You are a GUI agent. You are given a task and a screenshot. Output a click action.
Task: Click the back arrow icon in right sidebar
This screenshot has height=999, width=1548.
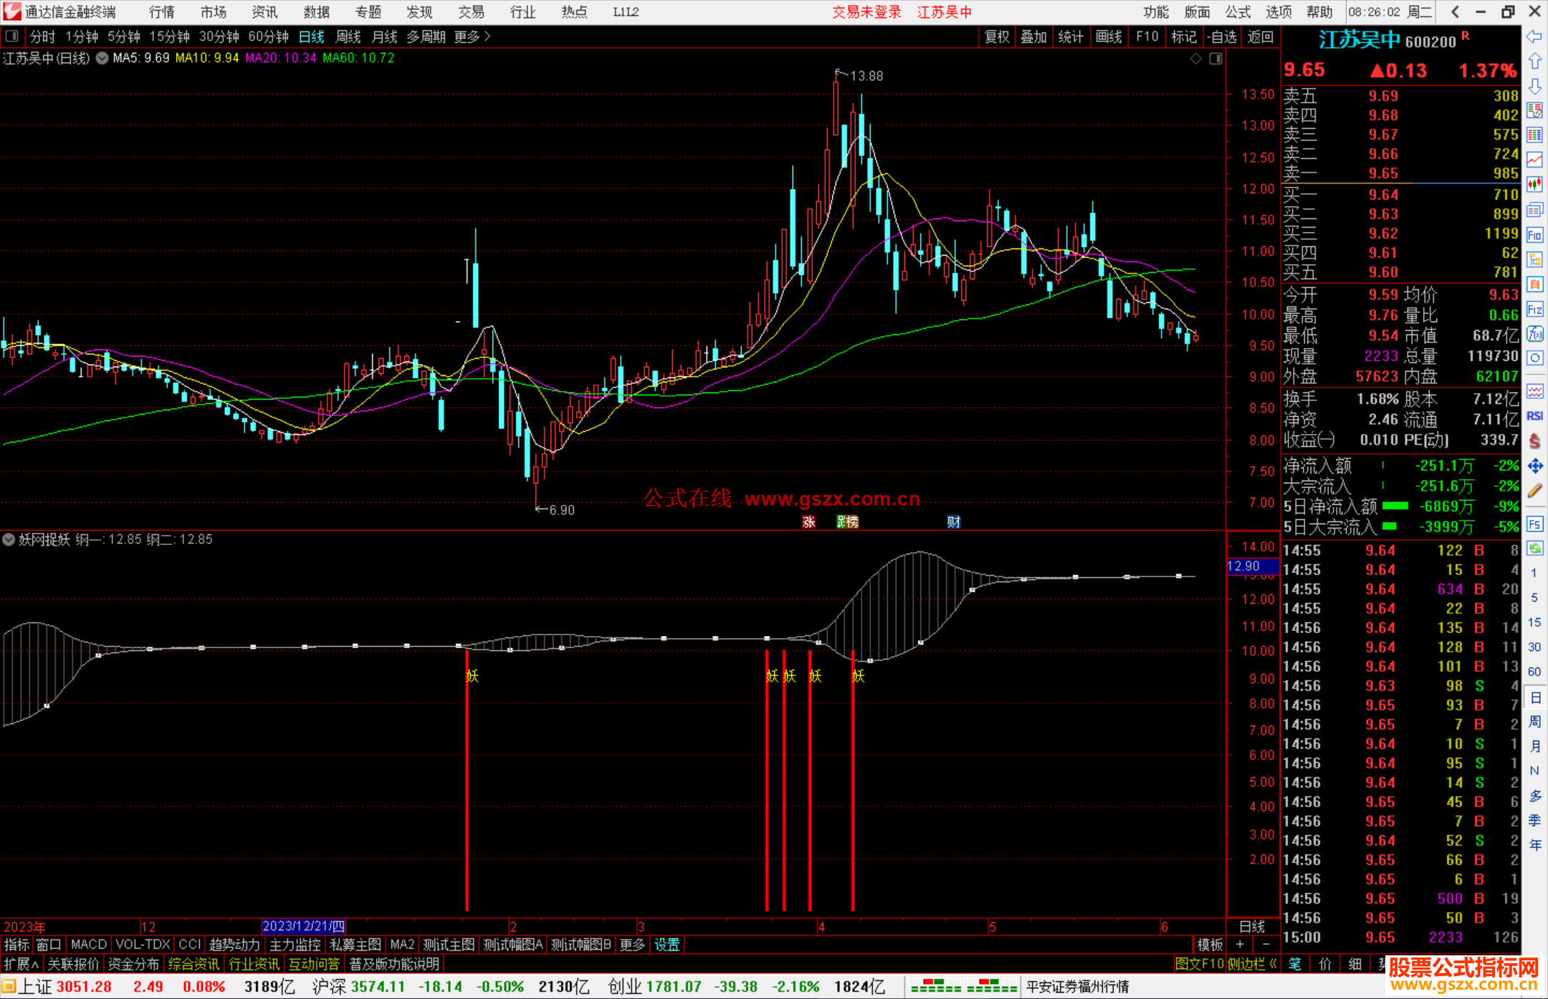[x=1534, y=37]
